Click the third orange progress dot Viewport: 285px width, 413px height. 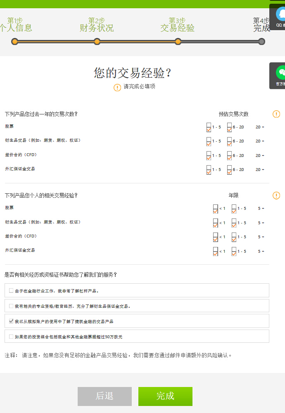[178, 42]
